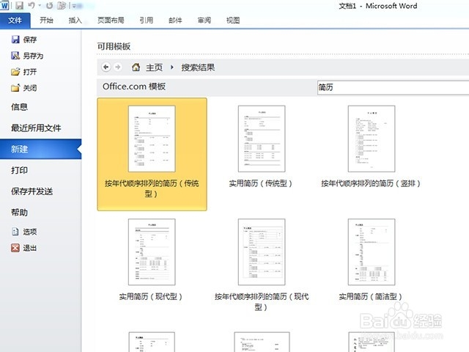Click the template search field containing 简历
469x352 pixels.
[x=393, y=87]
